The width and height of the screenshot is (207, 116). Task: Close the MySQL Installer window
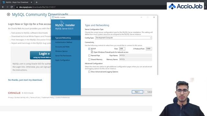[x=154, y=17]
